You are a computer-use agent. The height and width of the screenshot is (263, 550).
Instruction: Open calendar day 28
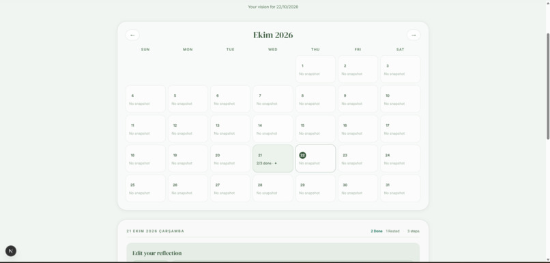273,188
